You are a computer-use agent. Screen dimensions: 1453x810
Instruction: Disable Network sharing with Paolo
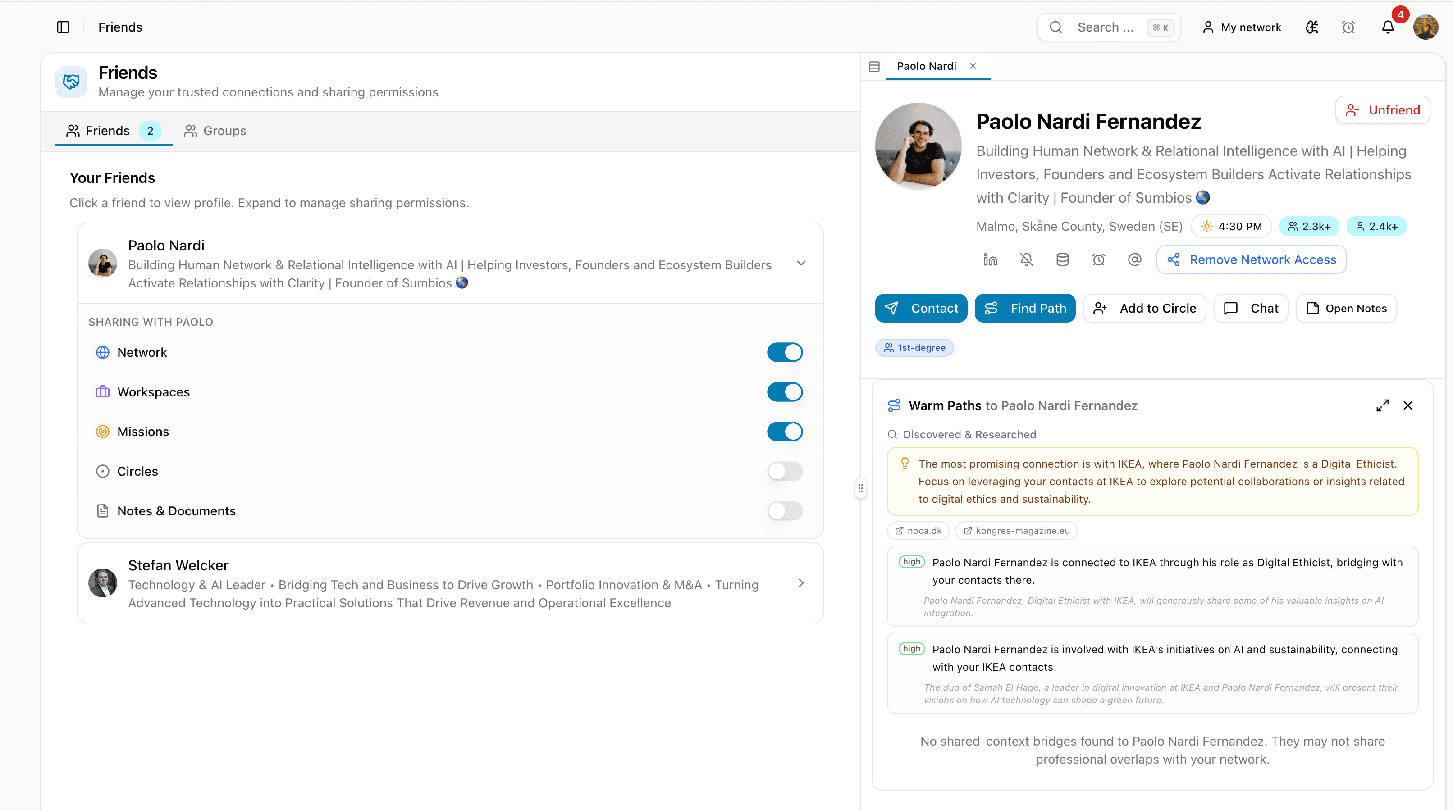coord(785,352)
